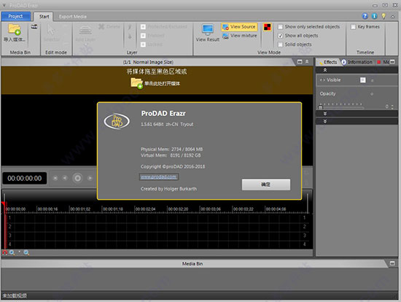Select View mixture mode
Image resolution: width=401 pixels, height=302 pixels.
click(240, 36)
